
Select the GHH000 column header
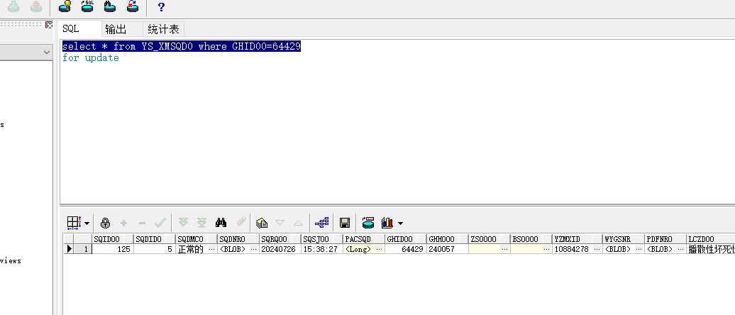tap(448, 239)
